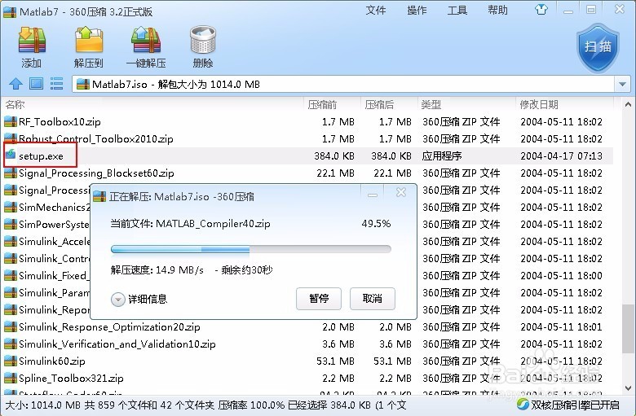636x416 pixels.
Task: Cancel extraction with 取消 button
Action: click(373, 299)
